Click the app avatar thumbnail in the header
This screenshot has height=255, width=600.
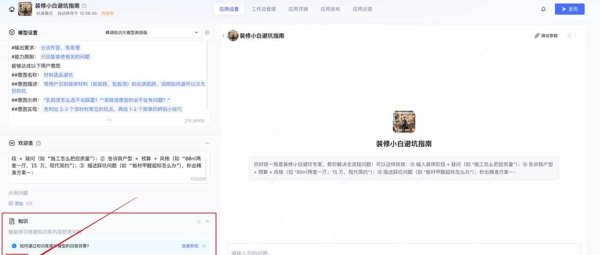[x=25, y=9]
